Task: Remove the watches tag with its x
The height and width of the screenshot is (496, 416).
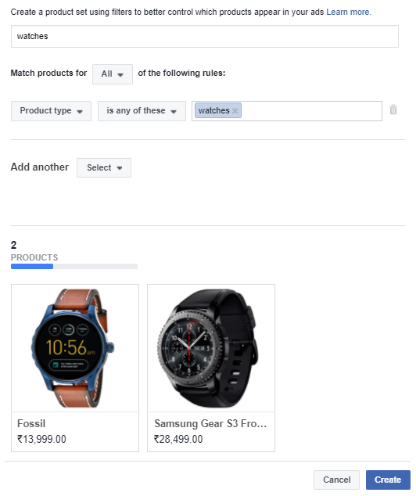Action: (x=235, y=111)
